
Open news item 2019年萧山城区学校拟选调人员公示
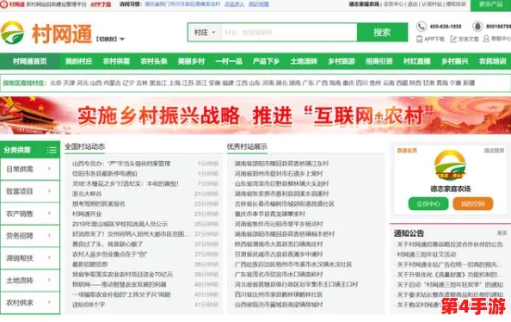[120, 224]
